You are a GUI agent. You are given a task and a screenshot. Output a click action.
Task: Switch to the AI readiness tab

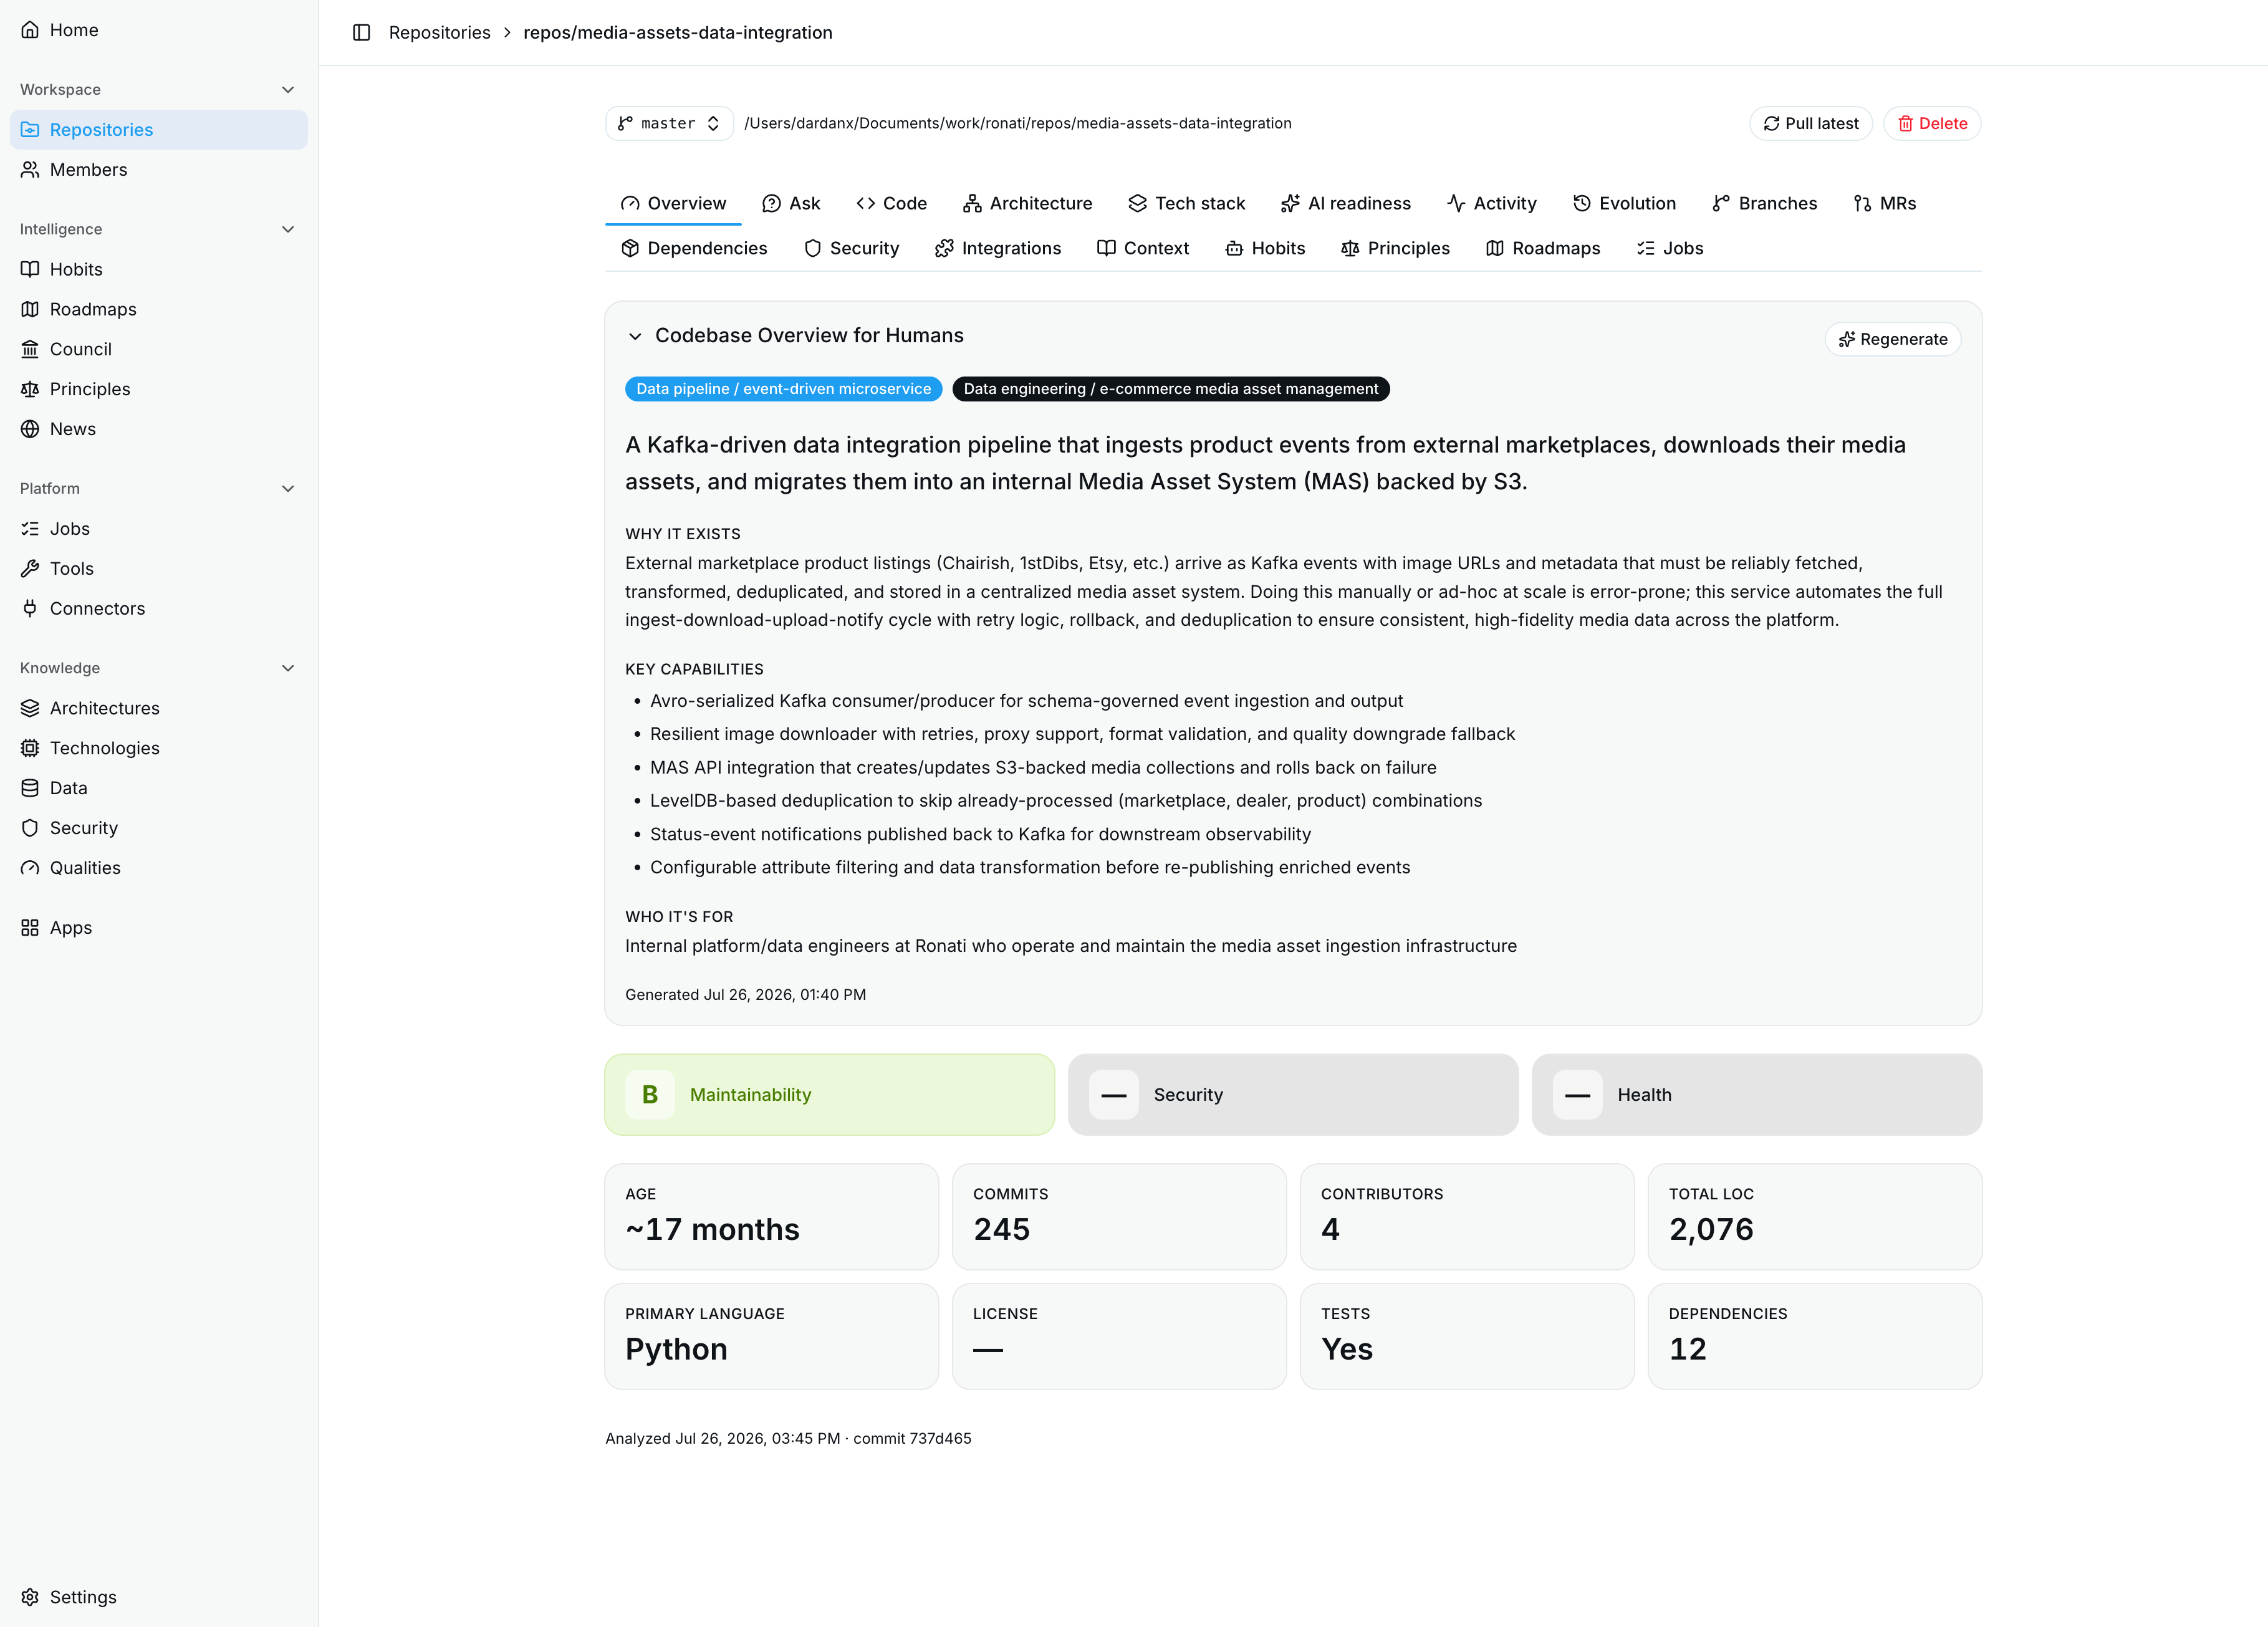pyautogui.click(x=1345, y=203)
